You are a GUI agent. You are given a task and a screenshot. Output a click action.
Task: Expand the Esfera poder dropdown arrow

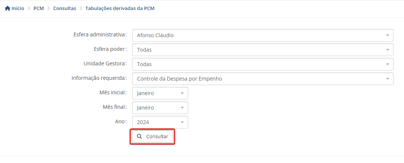click(388, 50)
